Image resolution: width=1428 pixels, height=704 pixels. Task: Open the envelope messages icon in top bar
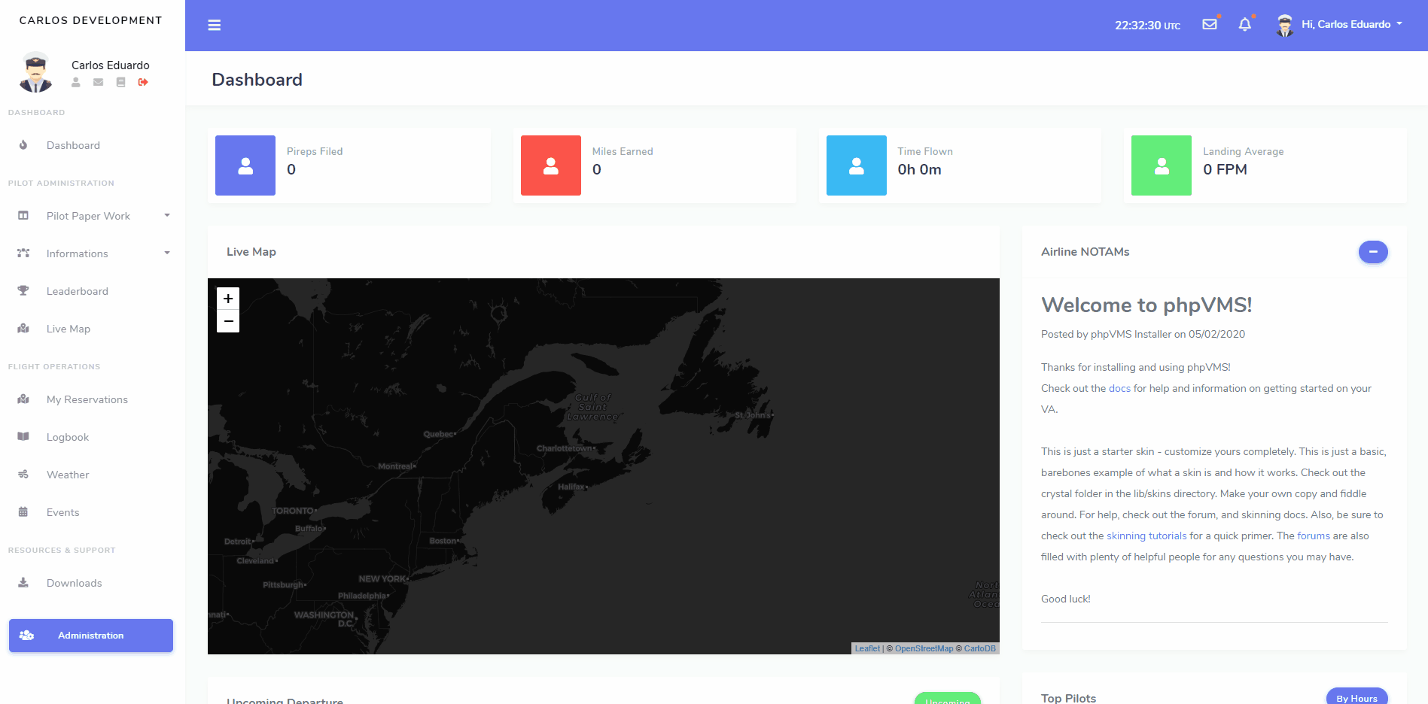tap(1209, 24)
